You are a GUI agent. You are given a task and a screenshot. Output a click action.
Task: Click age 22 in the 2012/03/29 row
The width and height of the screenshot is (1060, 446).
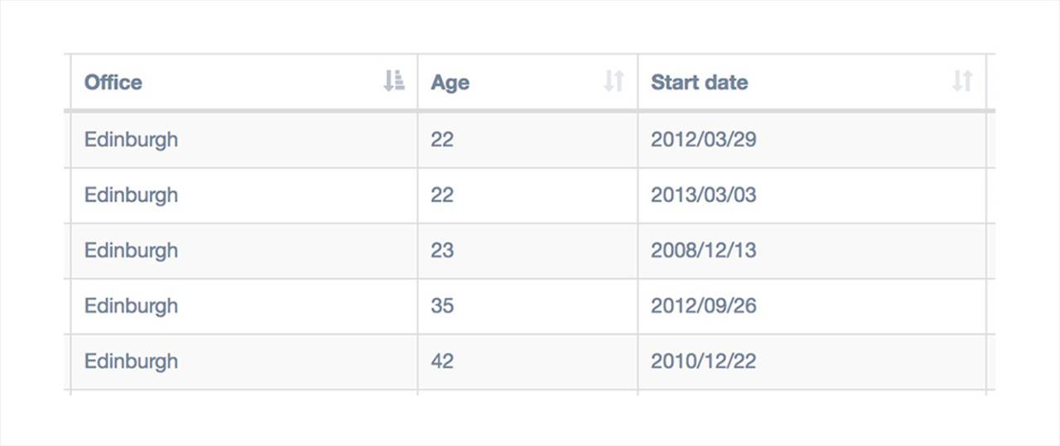point(528,139)
